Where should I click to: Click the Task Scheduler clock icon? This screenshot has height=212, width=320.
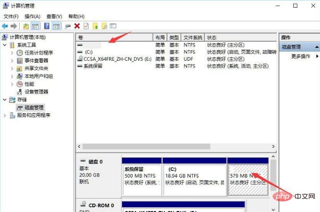point(20,53)
